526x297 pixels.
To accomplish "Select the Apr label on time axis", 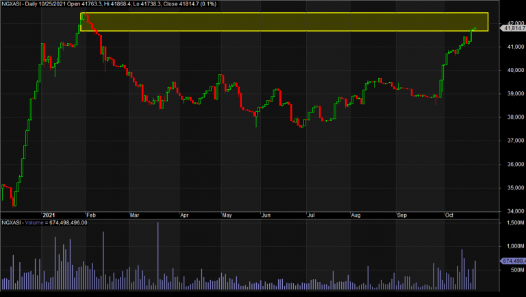I will [x=184, y=215].
